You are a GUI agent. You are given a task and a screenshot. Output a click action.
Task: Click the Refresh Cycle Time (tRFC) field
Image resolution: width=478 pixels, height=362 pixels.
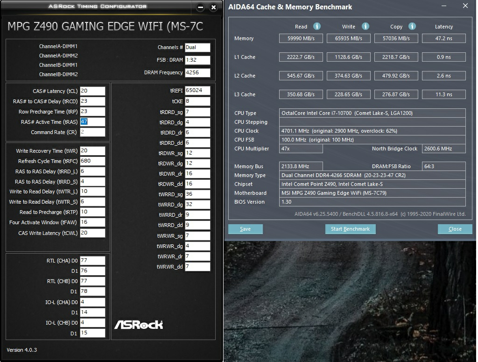tap(93, 161)
